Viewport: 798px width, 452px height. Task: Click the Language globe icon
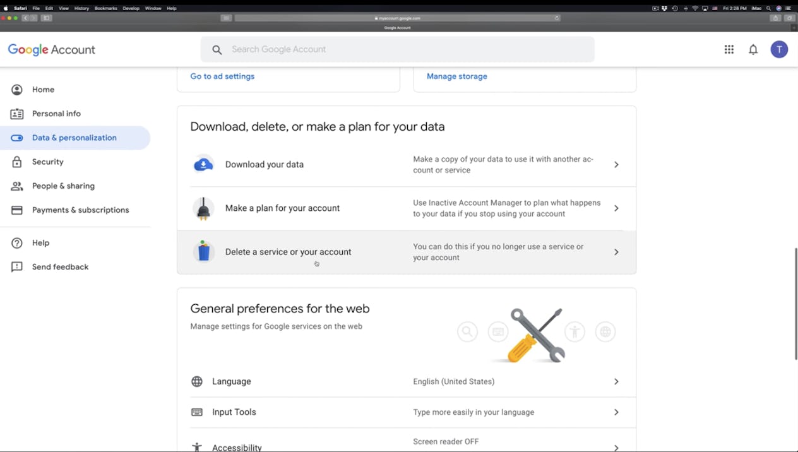197,381
